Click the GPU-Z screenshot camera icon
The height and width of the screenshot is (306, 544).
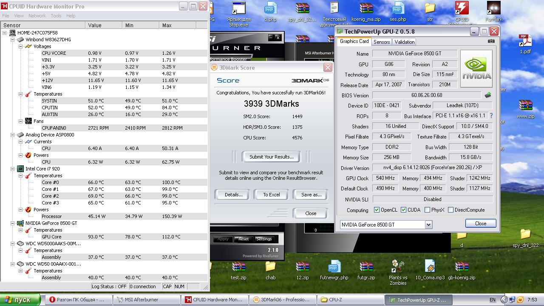click(x=491, y=41)
